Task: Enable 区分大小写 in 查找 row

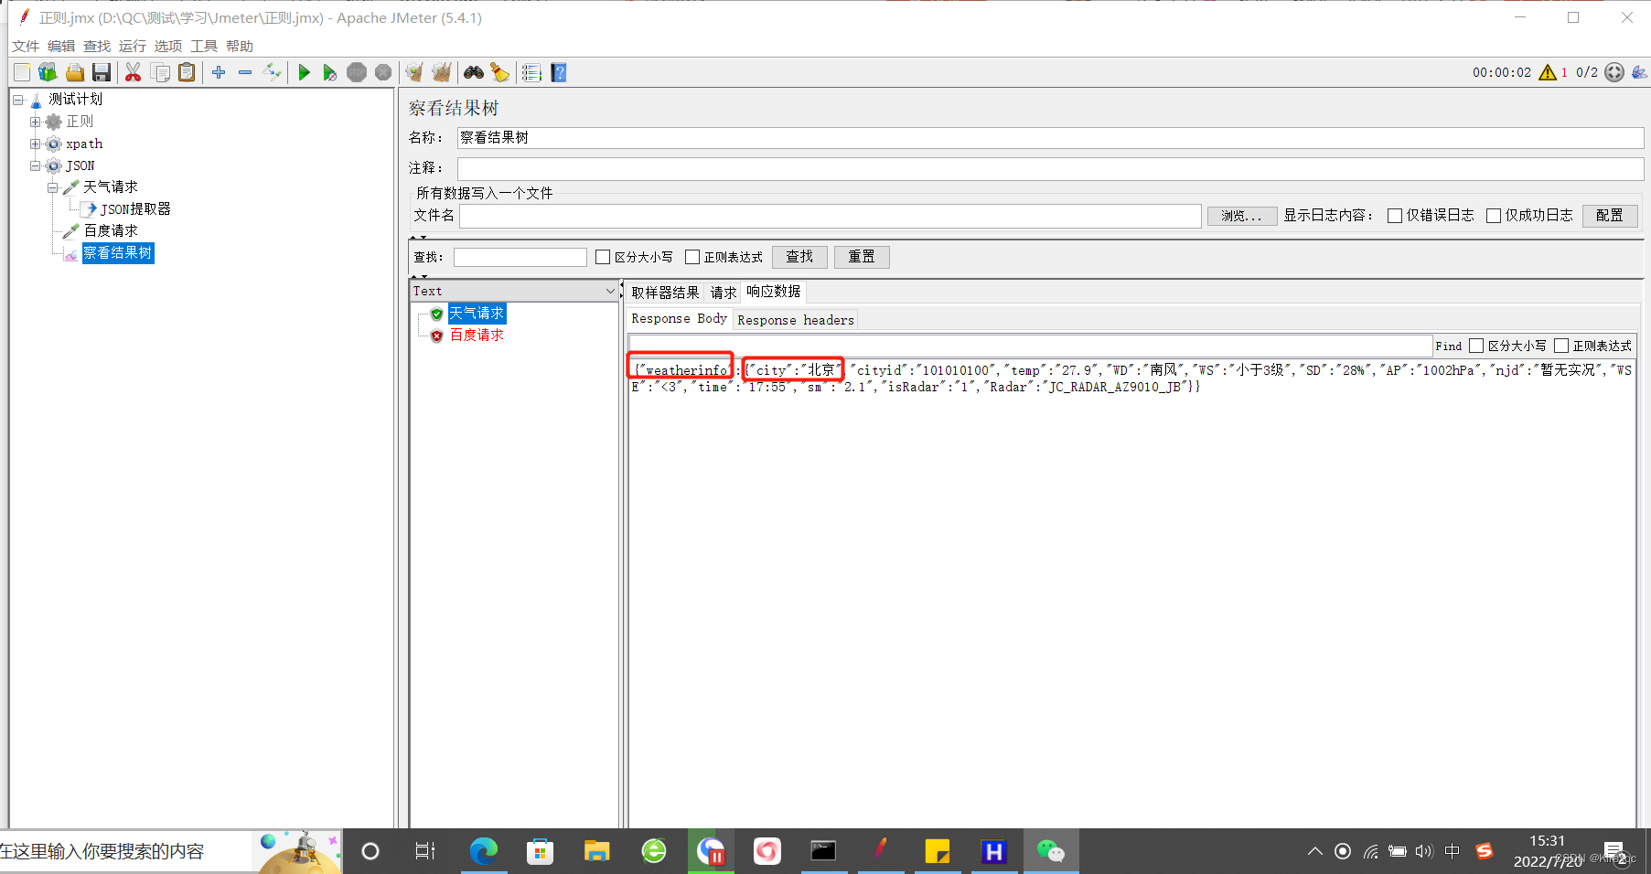Action: (603, 257)
